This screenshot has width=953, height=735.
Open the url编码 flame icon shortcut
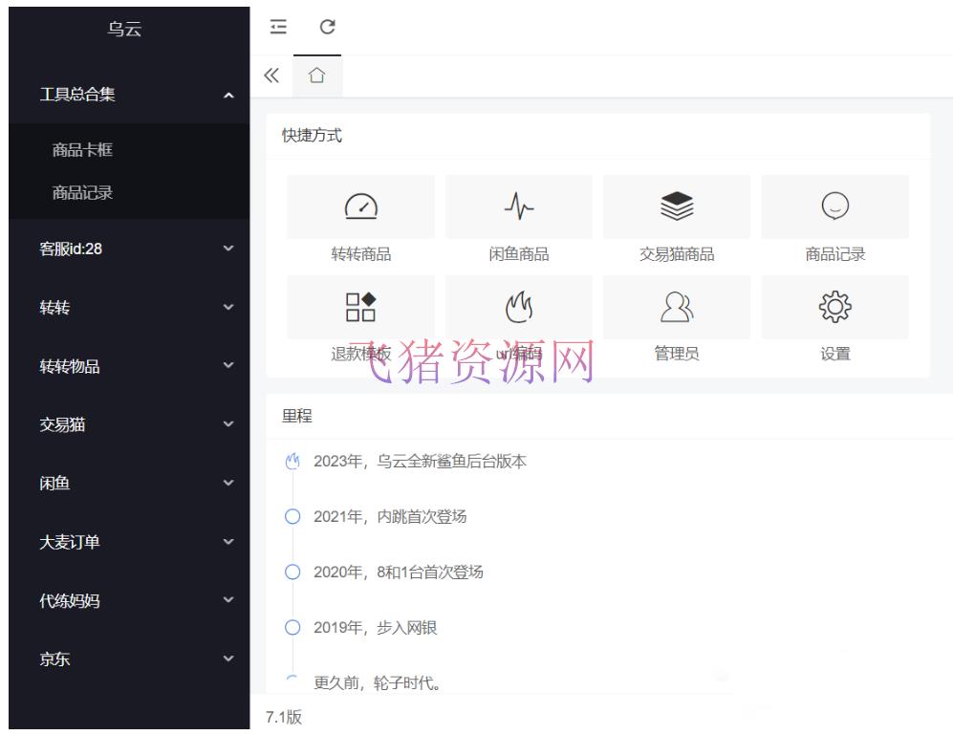(x=519, y=307)
